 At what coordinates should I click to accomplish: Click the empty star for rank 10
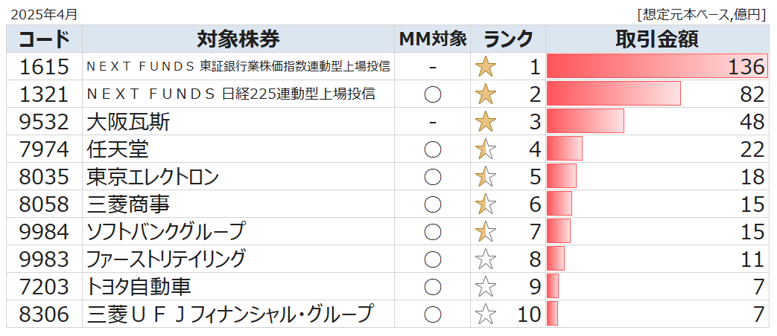tap(486, 314)
